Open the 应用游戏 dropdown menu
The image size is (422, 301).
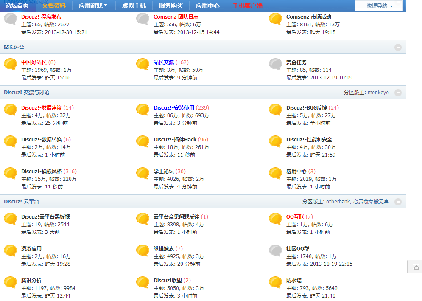[x=92, y=6]
